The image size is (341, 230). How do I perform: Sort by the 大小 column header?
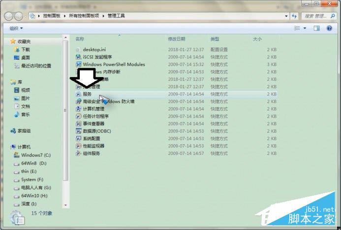point(257,39)
